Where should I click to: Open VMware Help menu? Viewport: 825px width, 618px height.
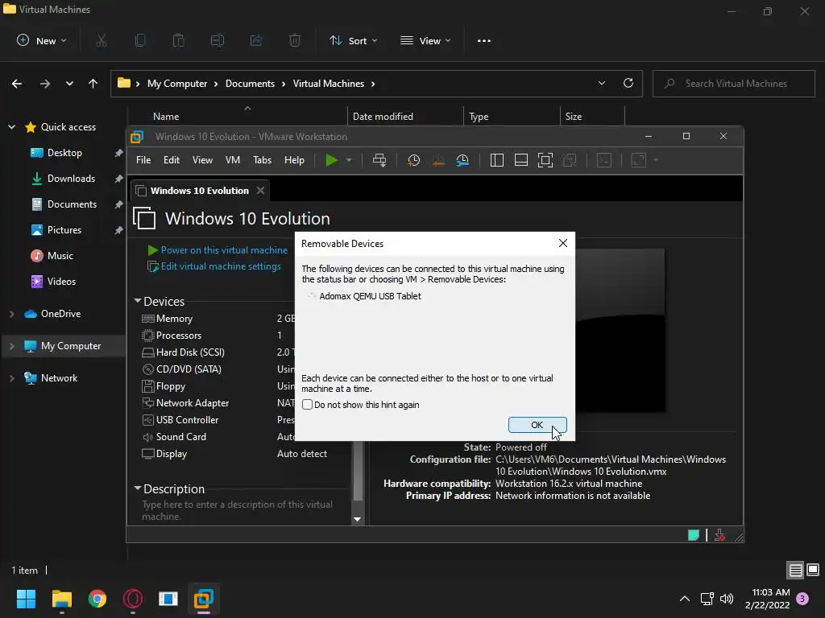pos(294,160)
